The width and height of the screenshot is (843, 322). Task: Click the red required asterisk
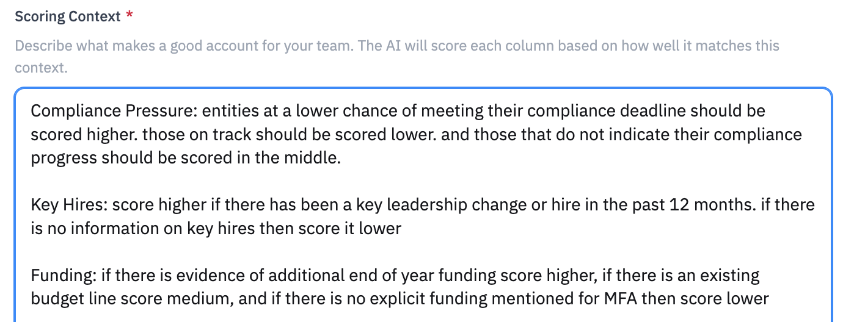click(130, 16)
